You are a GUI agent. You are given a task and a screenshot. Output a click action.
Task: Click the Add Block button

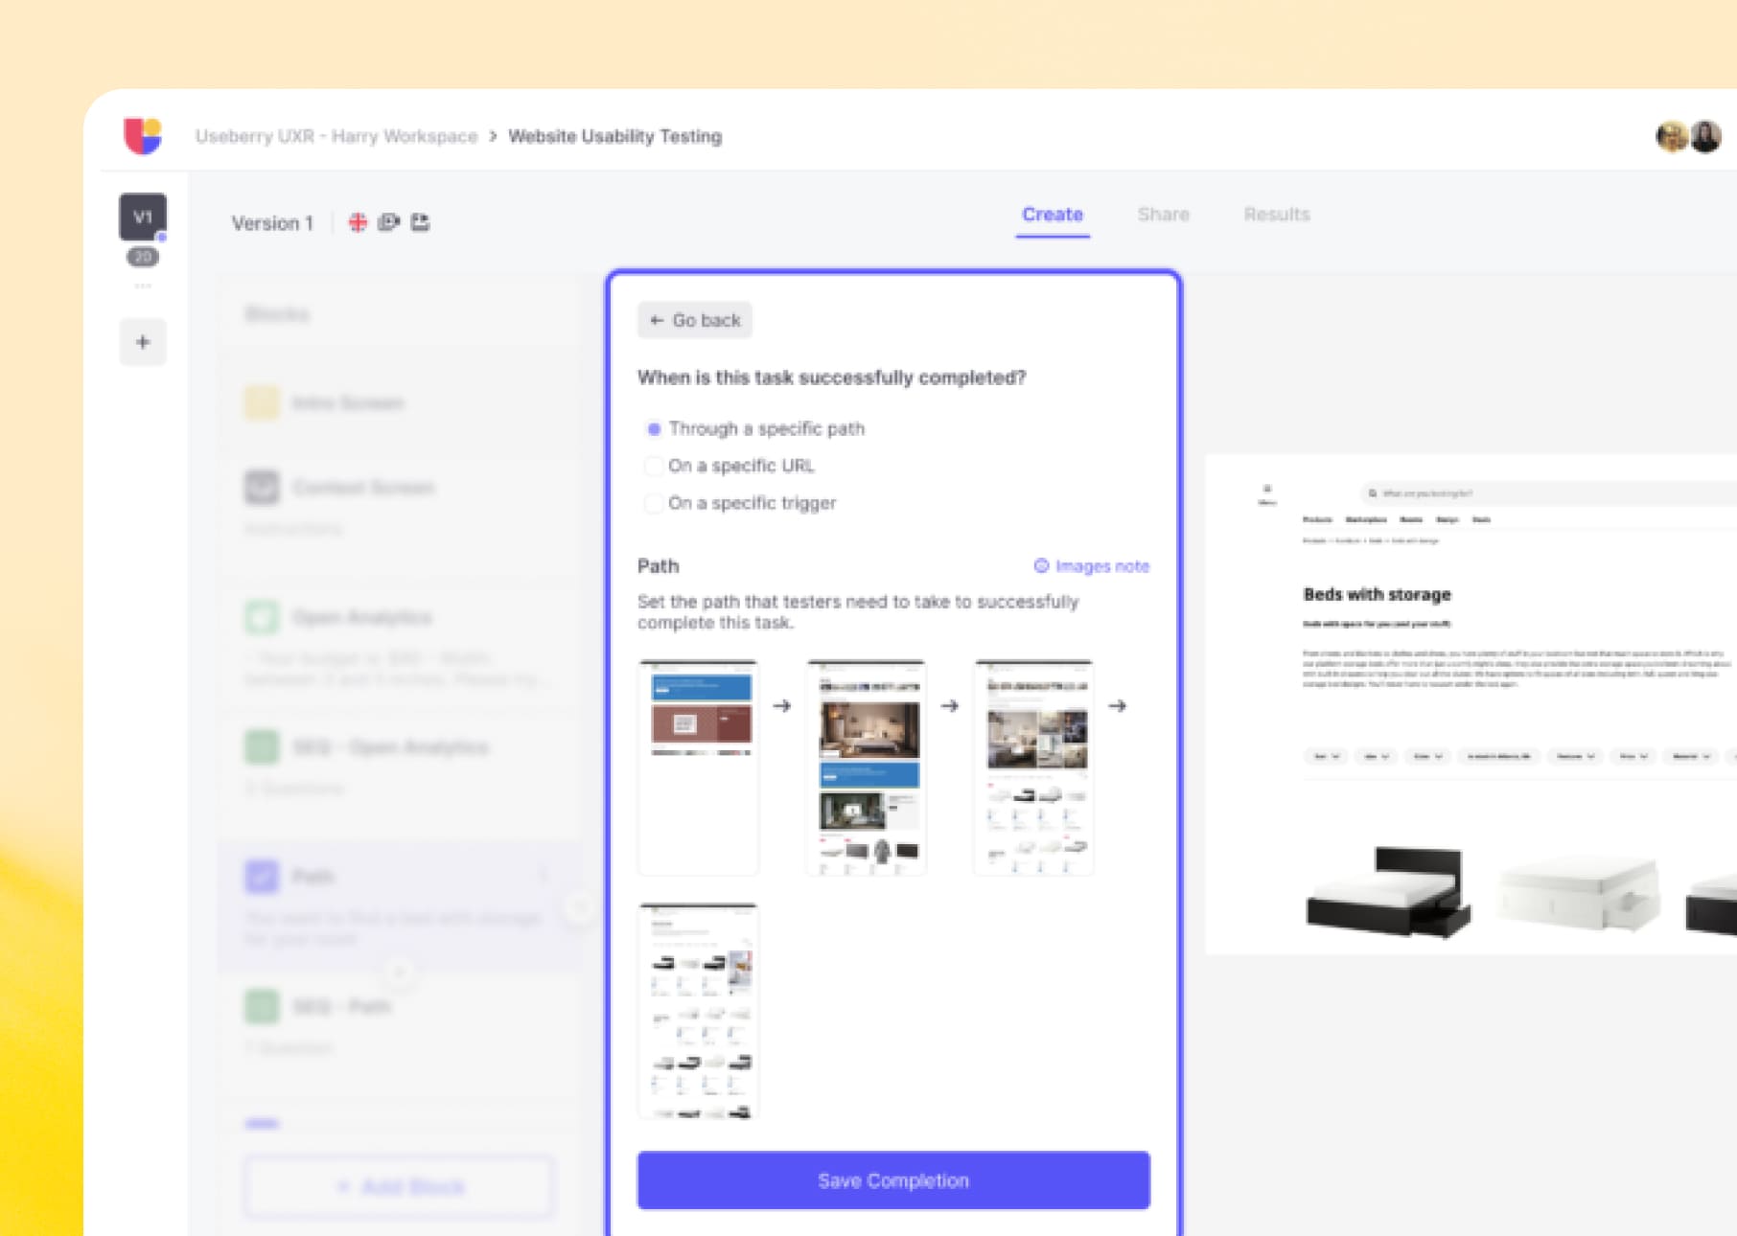pyautogui.click(x=400, y=1187)
